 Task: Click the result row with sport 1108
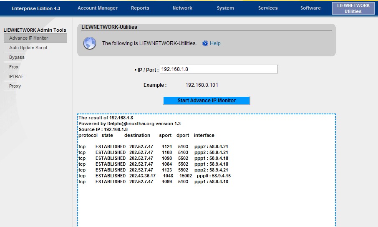pos(153,152)
